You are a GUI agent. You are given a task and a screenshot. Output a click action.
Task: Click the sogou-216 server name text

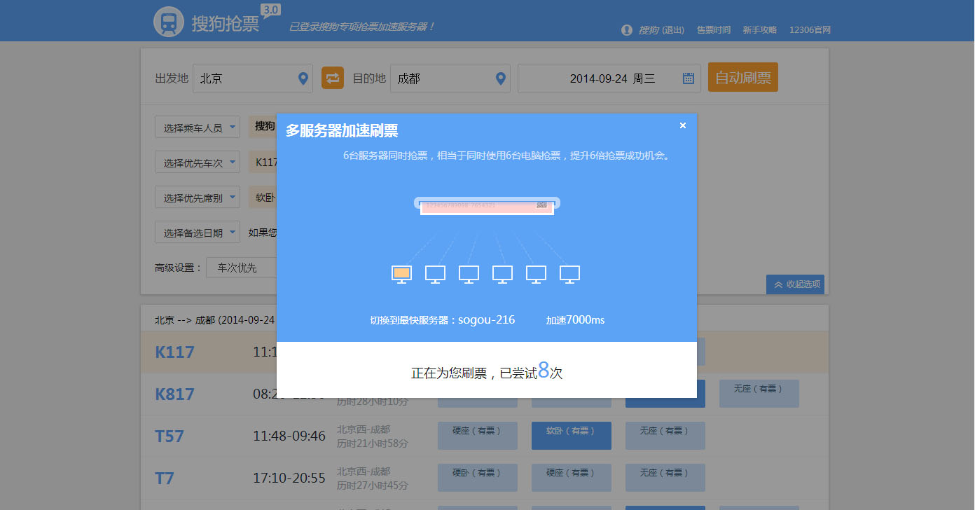(x=486, y=320)
